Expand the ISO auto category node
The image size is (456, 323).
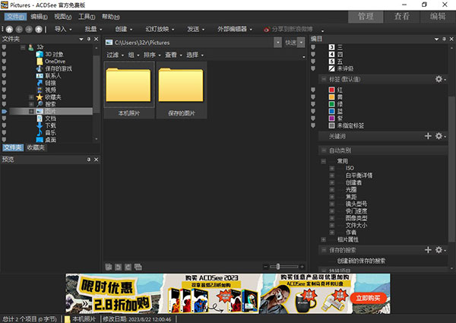pos(332,169)
